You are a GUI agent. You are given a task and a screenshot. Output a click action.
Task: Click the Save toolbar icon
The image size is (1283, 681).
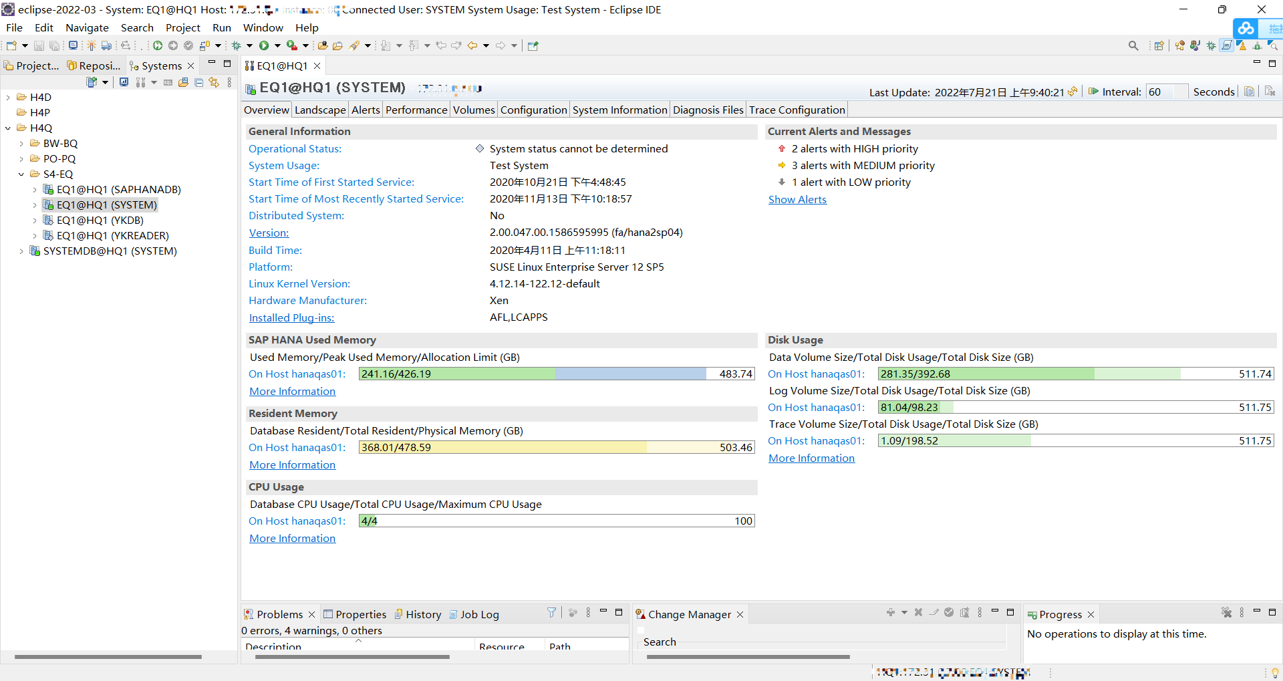point(39,45)
